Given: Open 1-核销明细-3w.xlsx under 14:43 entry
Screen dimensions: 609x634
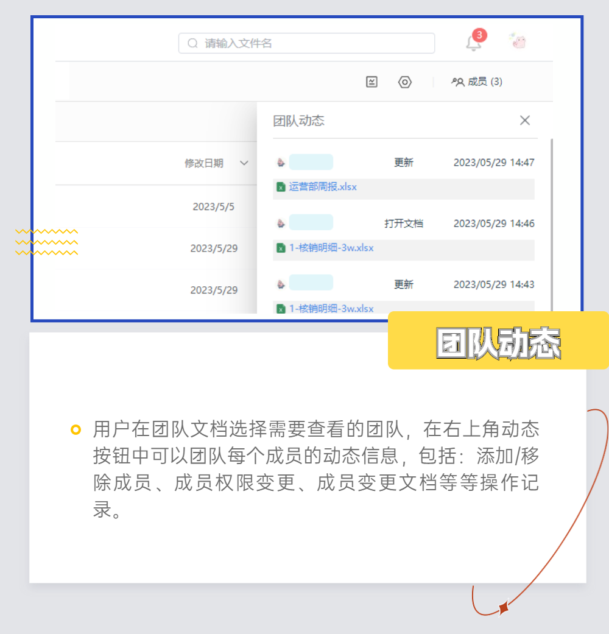Looking at the screenshot, I should coord(331,309).
